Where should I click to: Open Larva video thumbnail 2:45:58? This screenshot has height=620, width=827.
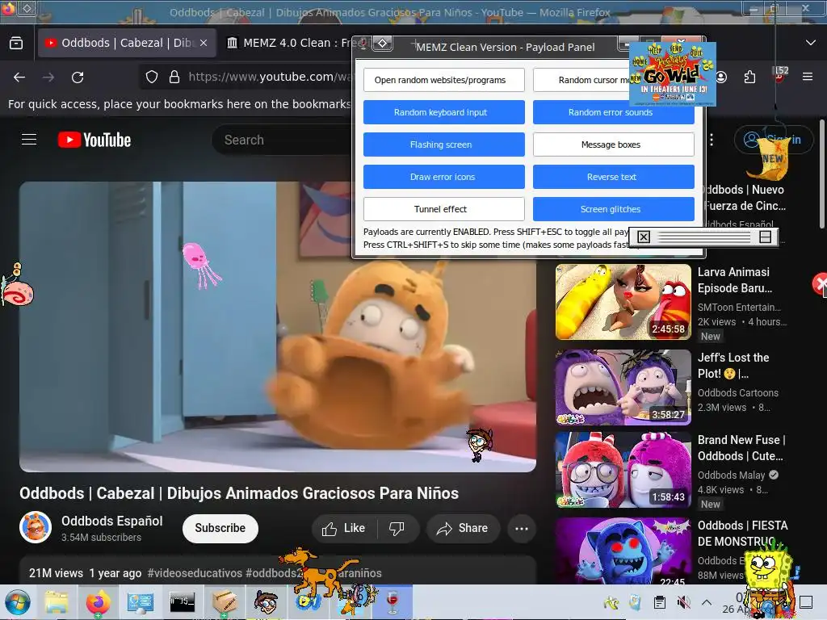[x=623, y=302]
